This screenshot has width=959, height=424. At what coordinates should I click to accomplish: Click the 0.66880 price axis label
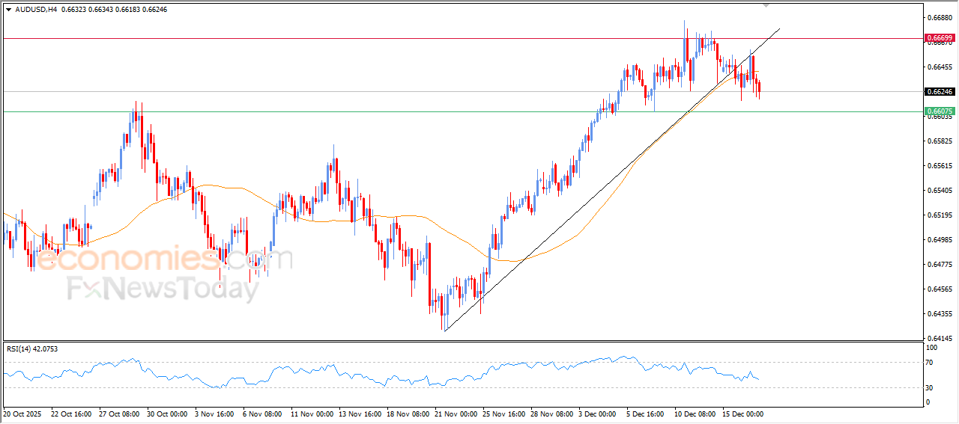tap(938, 17)
